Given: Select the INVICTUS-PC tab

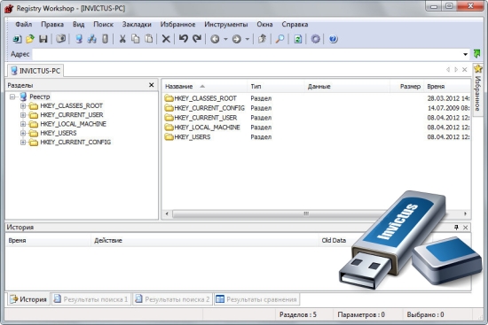Looking at the screenshot, I should coord(35,71).
